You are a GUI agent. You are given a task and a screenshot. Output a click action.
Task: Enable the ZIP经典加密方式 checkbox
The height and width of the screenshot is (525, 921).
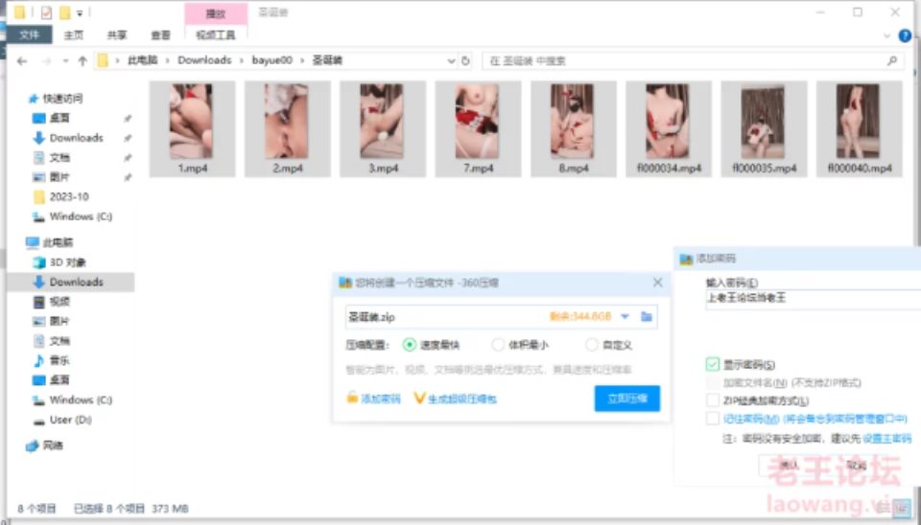(712, 400)
